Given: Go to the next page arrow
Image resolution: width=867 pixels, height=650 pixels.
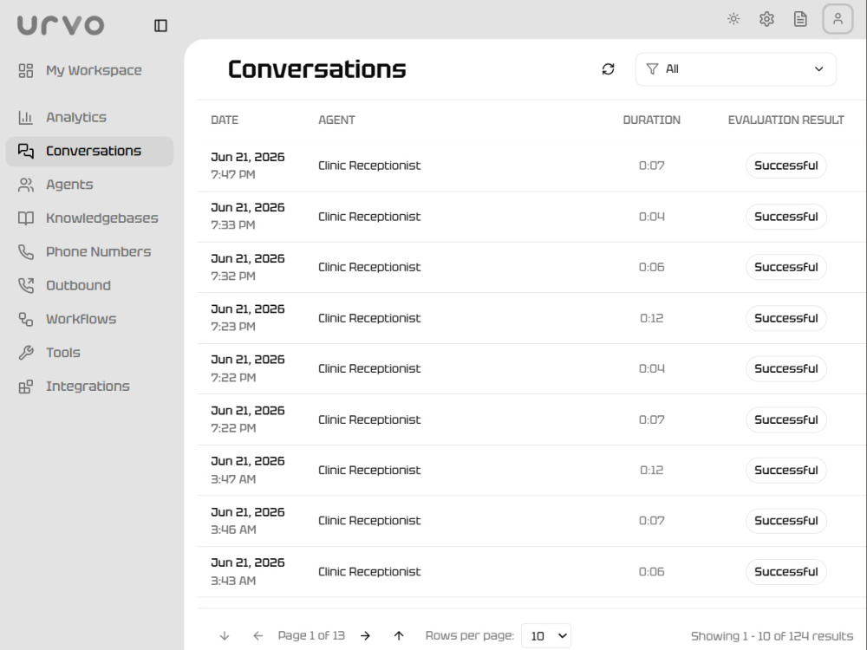Looking at the screenshot, I should tap(365, 635).
